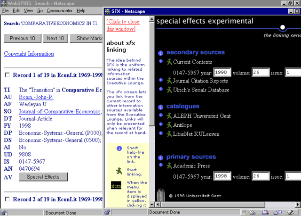Click the Netscape mail component bar icon
Image resolution: width=301 pixels, height=216 pixels.
click(265, 212)
